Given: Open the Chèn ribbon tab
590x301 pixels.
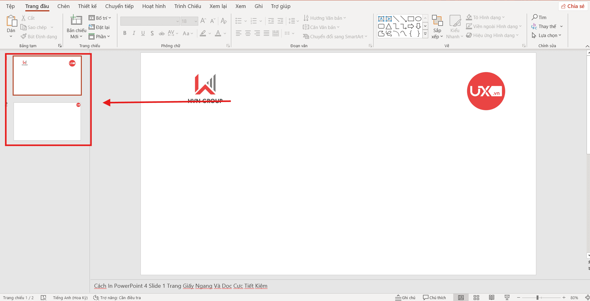Looking at the screenshot, I should click(x=63, y=6).
